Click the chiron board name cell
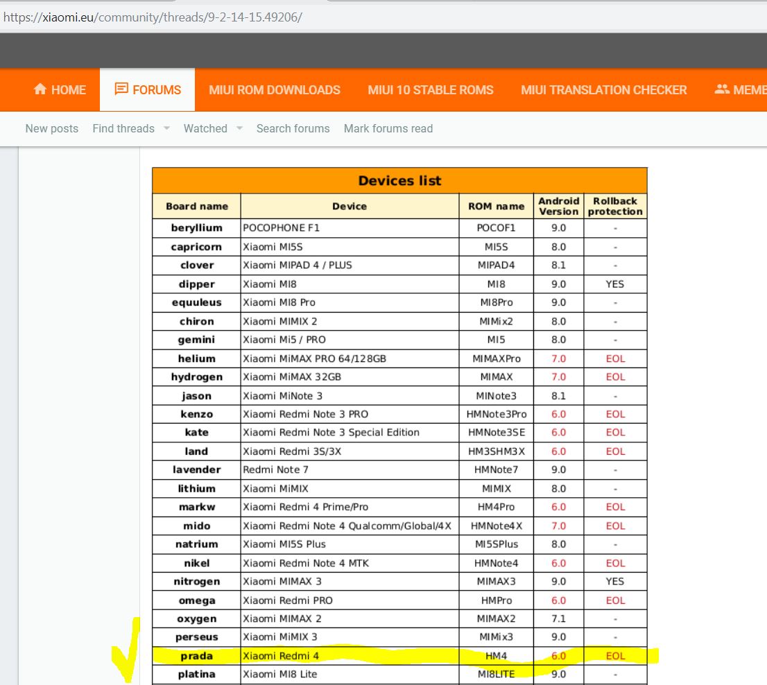Screen dimensions: 767x685 pyautogui.click(x=197, y=321)
